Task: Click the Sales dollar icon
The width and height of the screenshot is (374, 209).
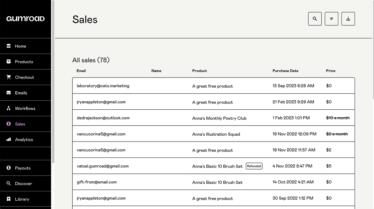Action: (9, 124)
